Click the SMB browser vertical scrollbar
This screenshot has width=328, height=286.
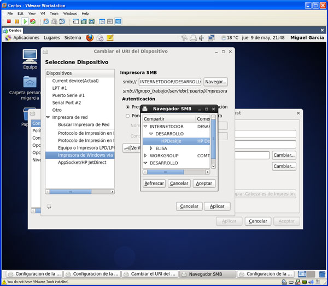(213, 141)
